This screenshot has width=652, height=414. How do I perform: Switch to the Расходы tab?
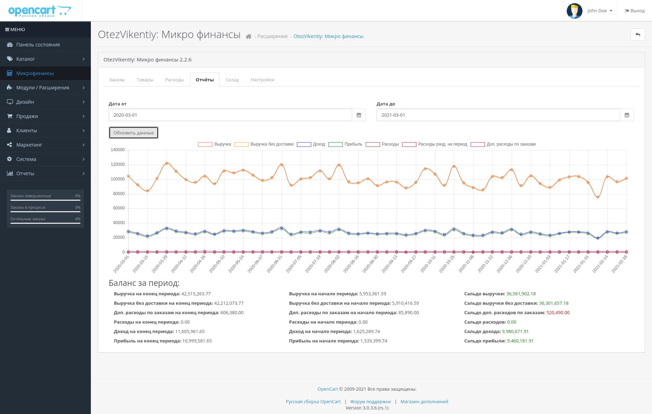(174, 80)
